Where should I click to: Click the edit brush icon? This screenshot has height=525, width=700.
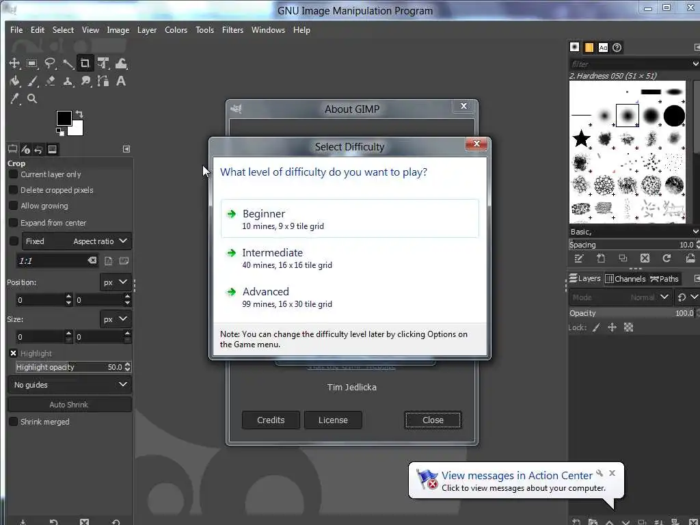coord(578,258)
